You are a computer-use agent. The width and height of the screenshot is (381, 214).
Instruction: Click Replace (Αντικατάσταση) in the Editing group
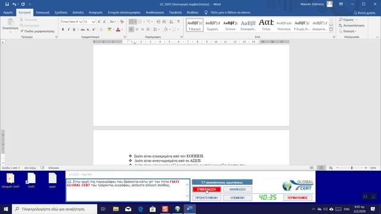(x=352, y=26)
